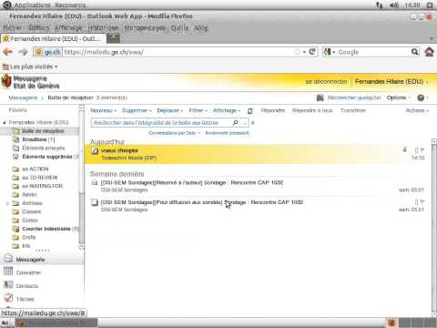Image resolution: width=437 pixels, height=328 pixels.
Task: Click the message list vertical scrollbar
Action: pos(434,228)
